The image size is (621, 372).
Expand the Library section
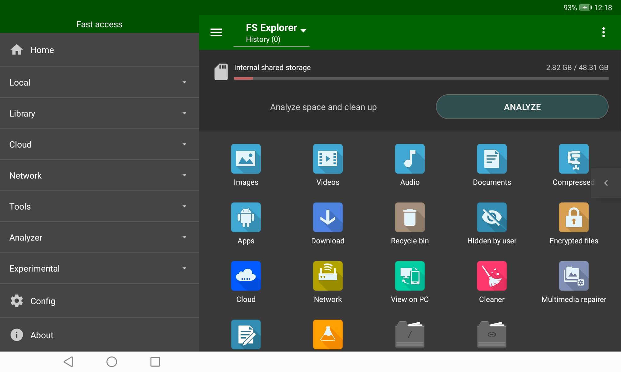(x=99, y=113)
